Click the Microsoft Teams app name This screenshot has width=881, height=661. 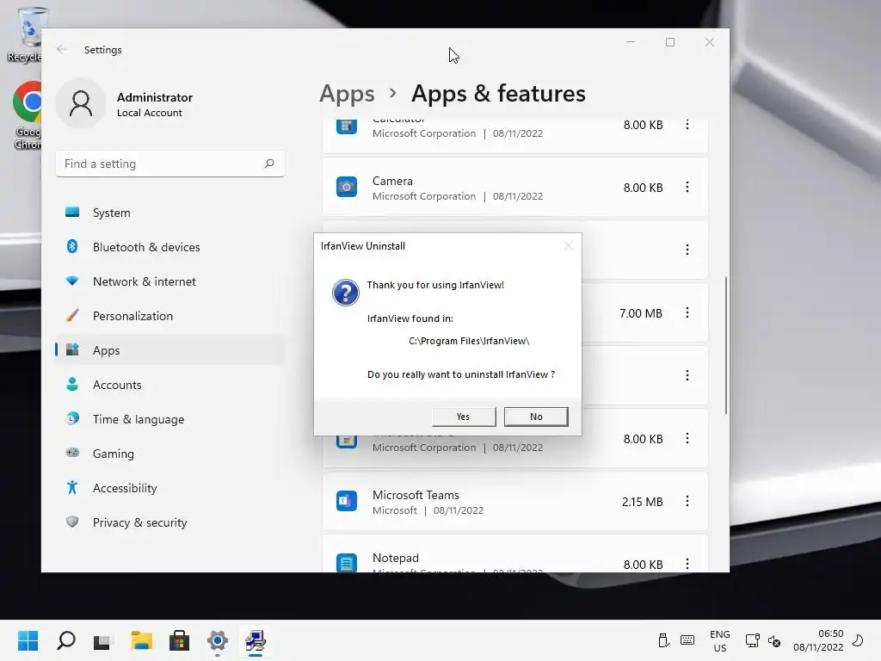pyautogui.click(x=416, y=495)
